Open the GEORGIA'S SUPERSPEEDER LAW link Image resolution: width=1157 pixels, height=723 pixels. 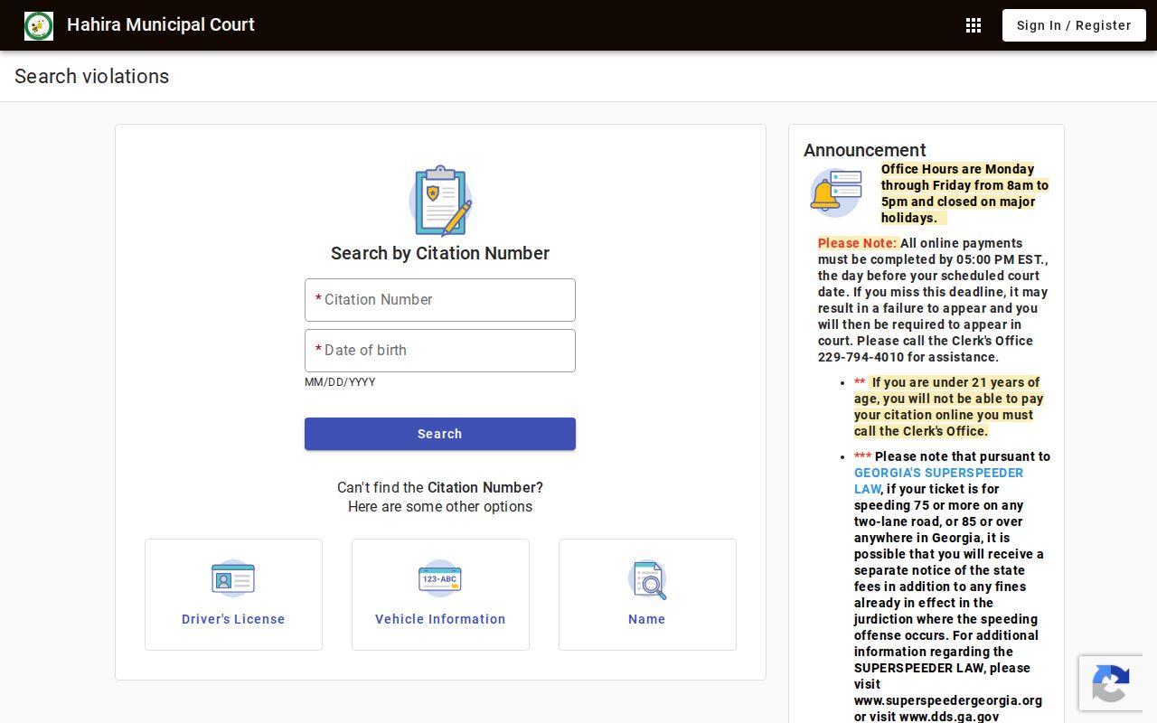(939, 481)
